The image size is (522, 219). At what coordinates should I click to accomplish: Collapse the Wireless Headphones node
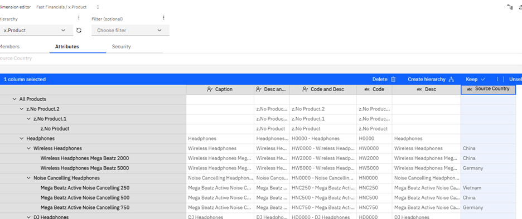point(28,148)
